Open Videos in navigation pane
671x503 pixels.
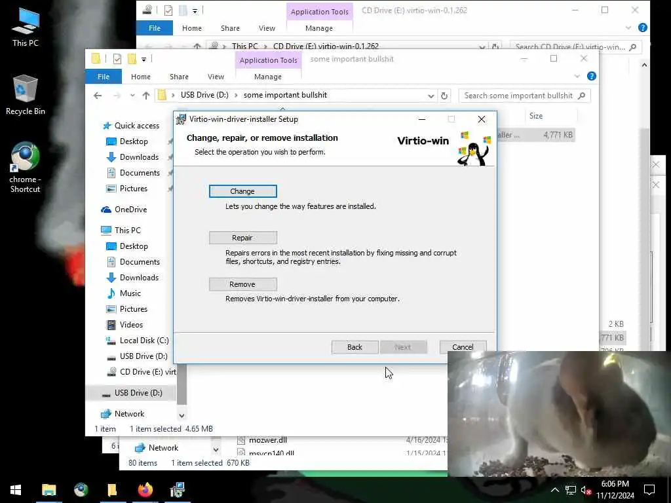pos(125,325)
